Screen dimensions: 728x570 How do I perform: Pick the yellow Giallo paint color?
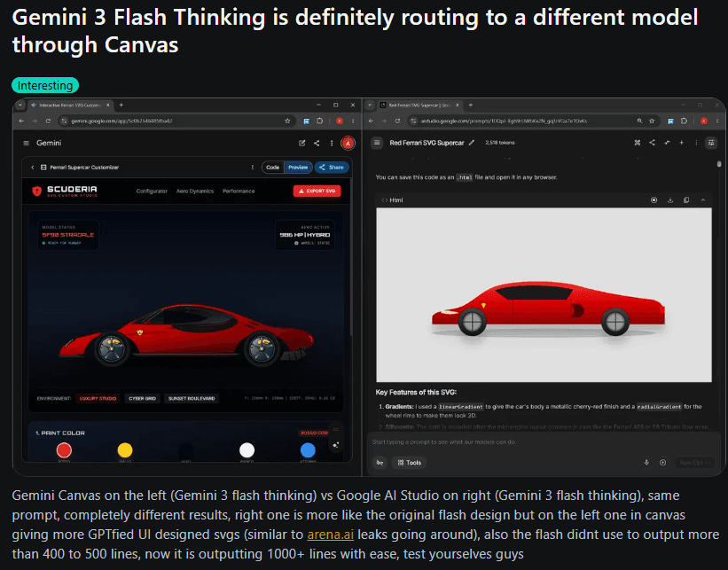[x=125, y=449]
